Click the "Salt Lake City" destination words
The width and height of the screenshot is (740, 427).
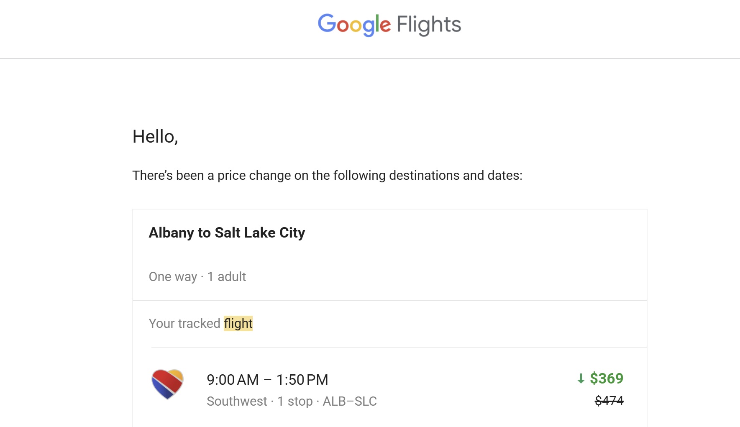coord(260,233)
